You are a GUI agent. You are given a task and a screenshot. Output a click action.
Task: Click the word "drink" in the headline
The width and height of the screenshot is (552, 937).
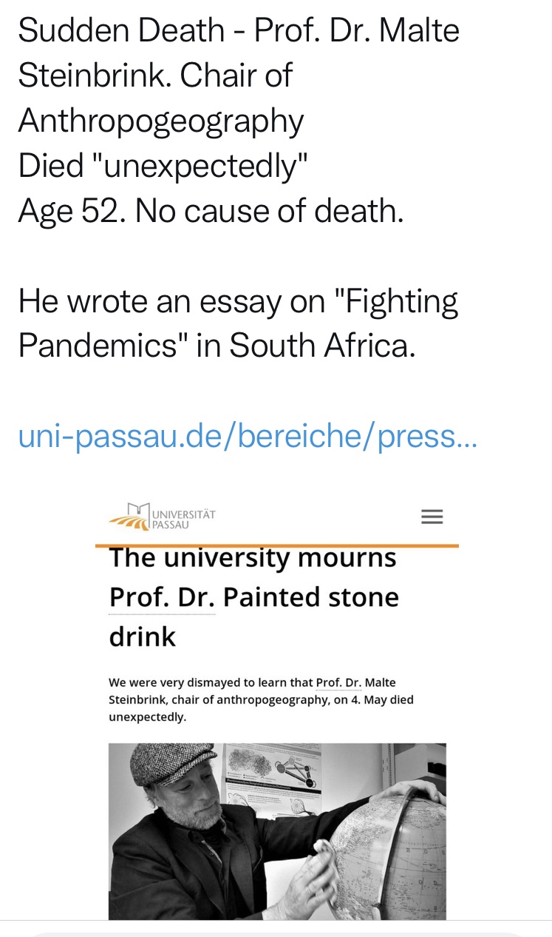(143, 637)
